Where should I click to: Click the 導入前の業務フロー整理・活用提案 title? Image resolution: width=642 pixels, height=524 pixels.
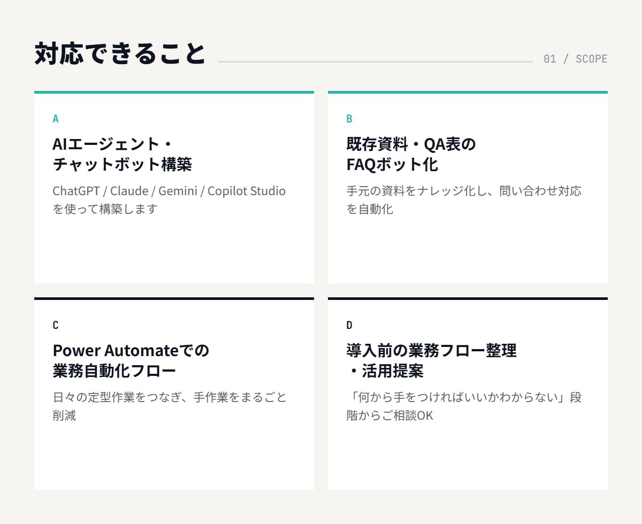point(431,360)
